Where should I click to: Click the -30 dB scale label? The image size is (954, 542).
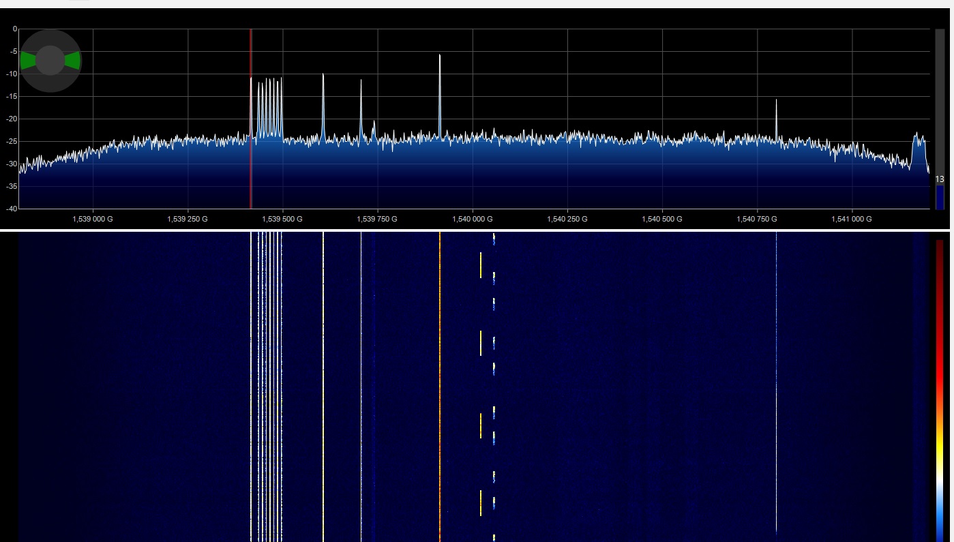[x=12, y=164]
